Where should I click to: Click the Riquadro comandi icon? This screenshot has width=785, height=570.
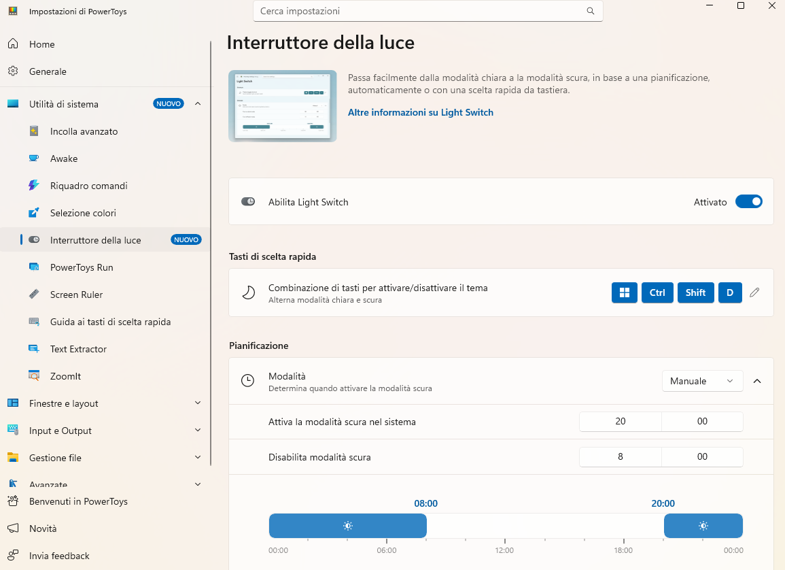click(34, 186)
